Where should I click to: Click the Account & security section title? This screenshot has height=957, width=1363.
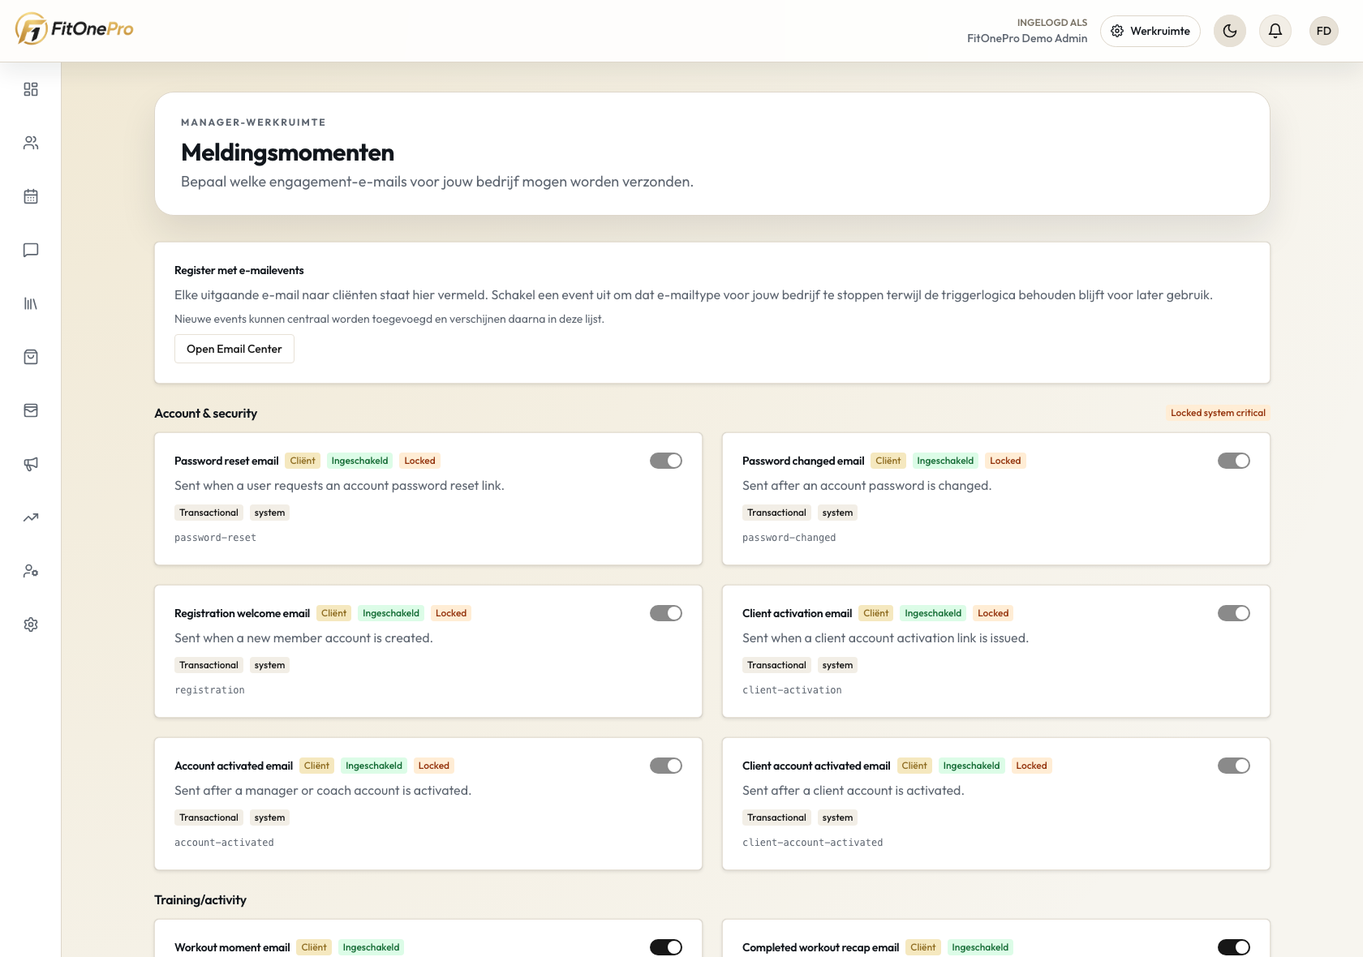pos(205,414)
